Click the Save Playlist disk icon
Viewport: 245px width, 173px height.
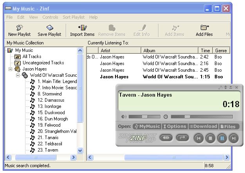pyautogui.click(x=50, y=28)
